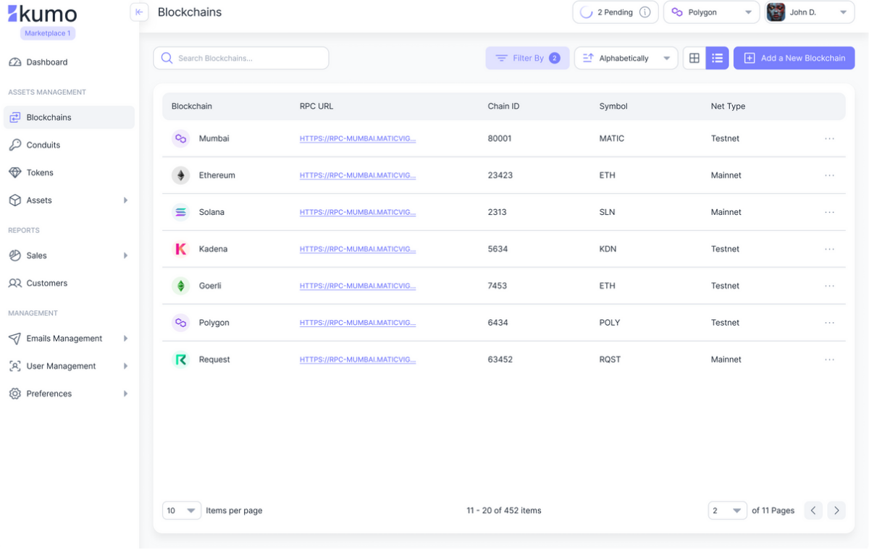Click the Search Blockchains input field

click(241, 58)
